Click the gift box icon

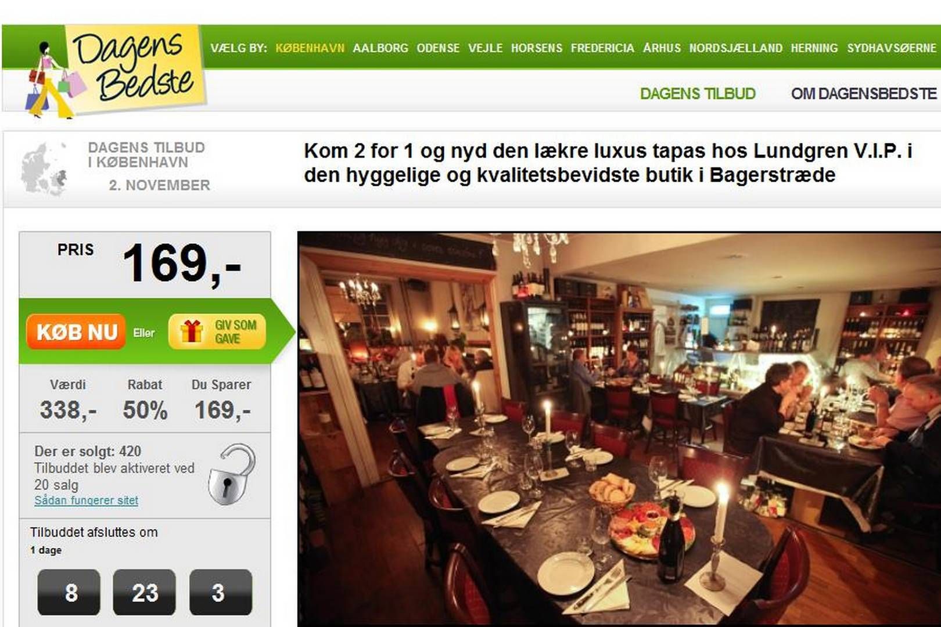pyautogui.click(x=191, y=331)
